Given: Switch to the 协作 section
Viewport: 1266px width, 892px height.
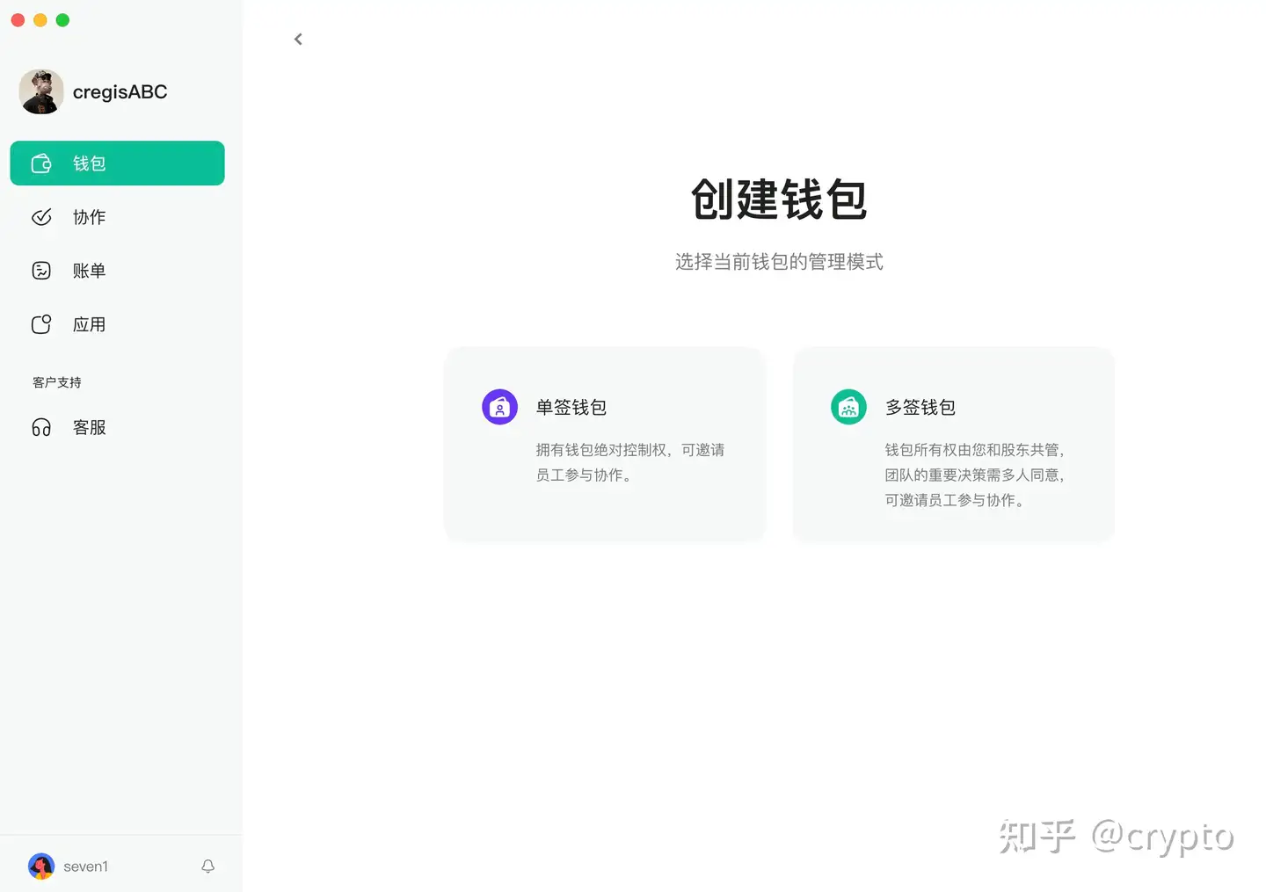Looking at the screenshot, I should 89,217.
